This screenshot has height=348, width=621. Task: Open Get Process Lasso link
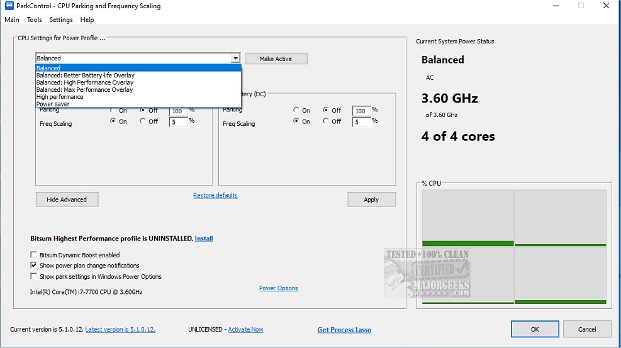pyautogui.click(x=344, y=330)
